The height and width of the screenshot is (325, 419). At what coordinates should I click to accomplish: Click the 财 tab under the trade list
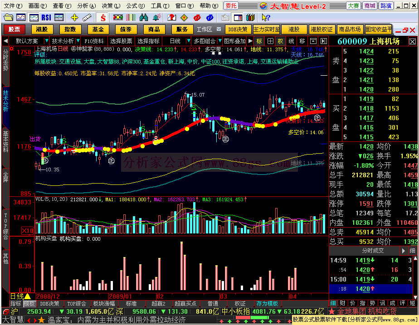pos(342,303)
